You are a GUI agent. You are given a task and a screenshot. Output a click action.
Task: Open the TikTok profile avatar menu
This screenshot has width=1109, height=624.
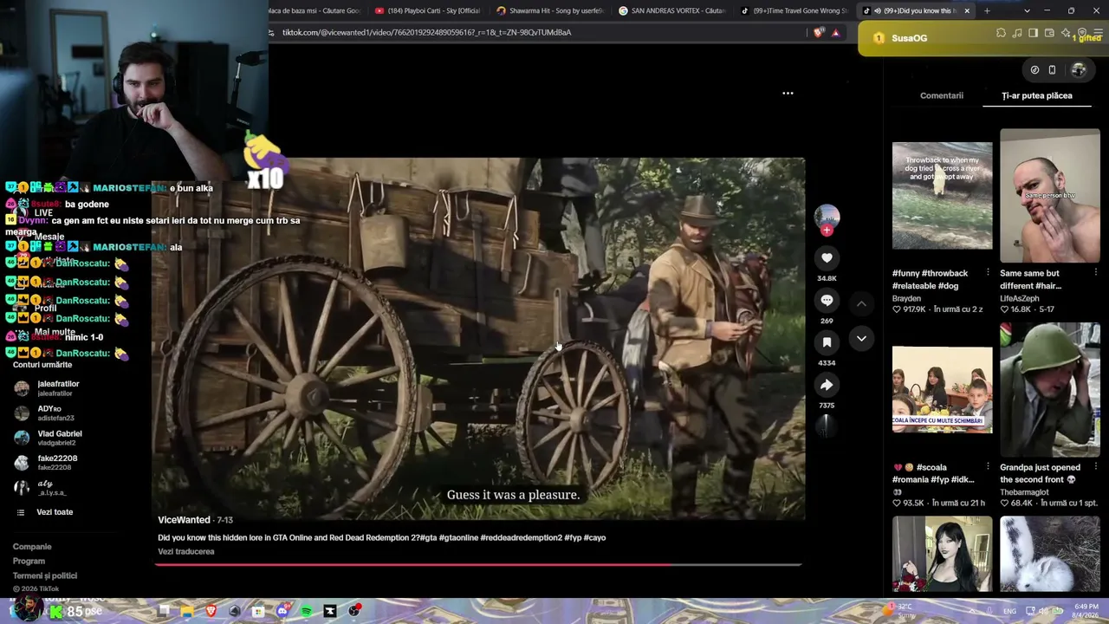coord(1079,70)
